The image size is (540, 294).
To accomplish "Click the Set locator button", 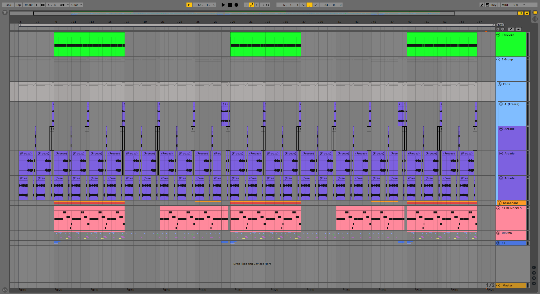I will [500, 25].
